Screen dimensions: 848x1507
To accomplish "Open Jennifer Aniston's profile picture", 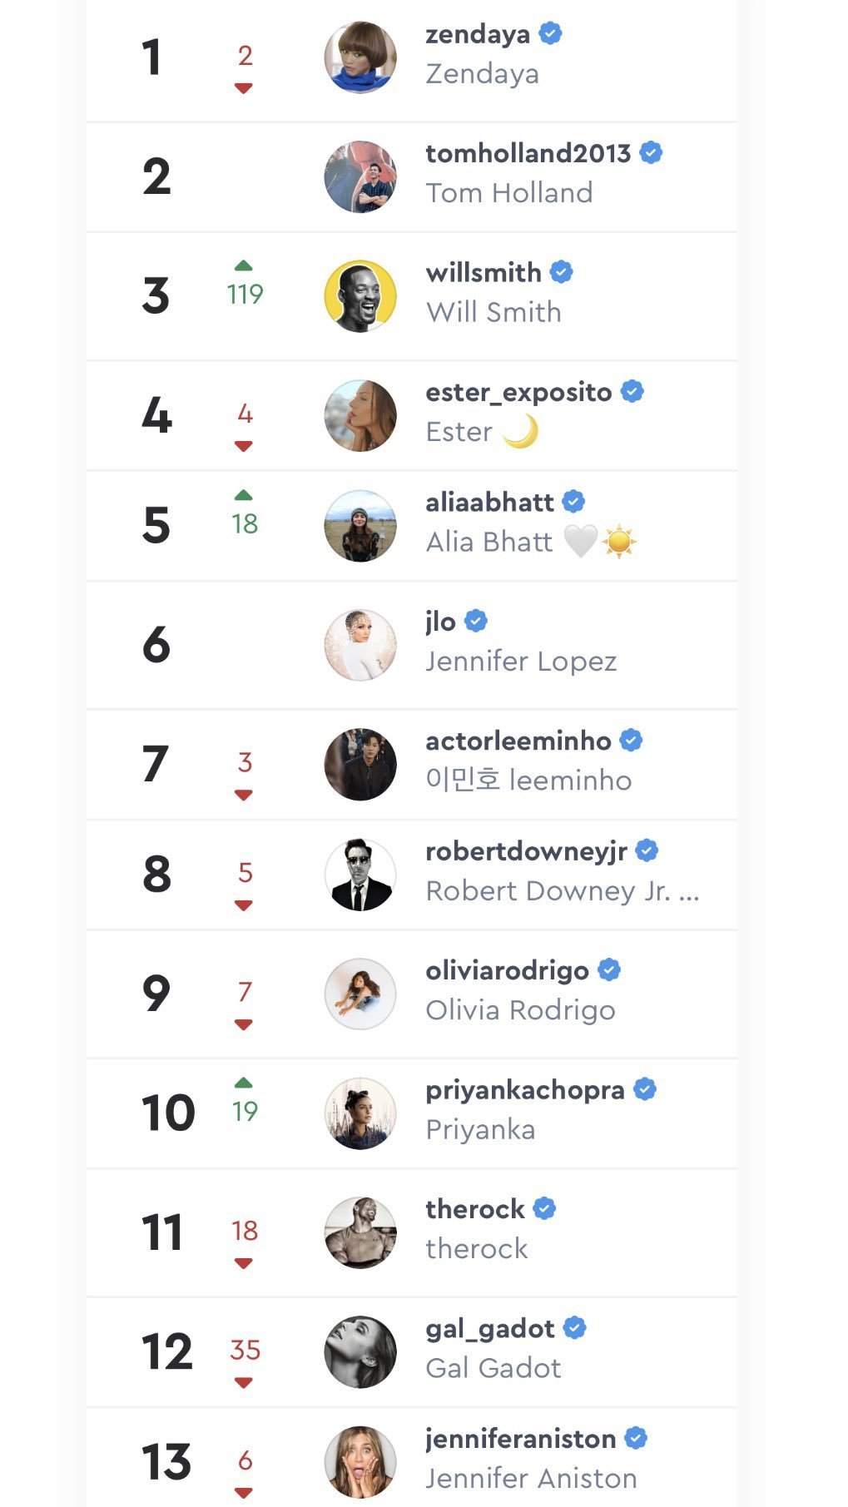I will [360, 1462].
